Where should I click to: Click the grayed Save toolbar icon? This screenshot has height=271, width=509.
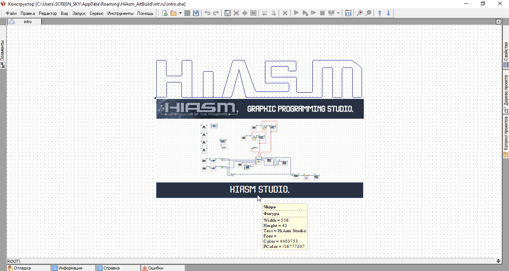187,13
